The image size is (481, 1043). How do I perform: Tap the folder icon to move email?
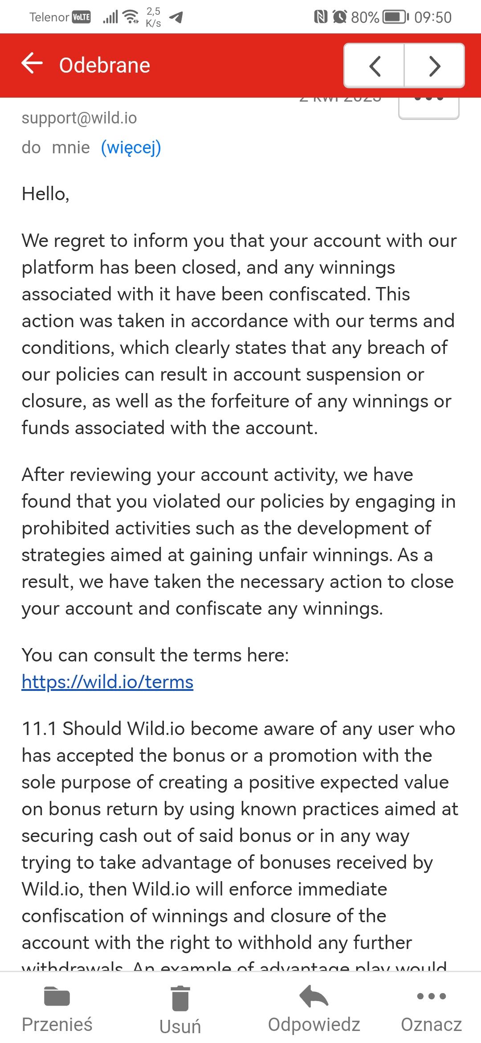coord(57,996)
